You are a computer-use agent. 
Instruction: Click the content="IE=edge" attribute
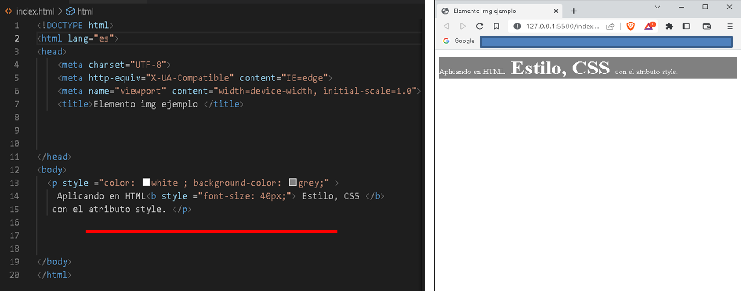pos(283,78)
